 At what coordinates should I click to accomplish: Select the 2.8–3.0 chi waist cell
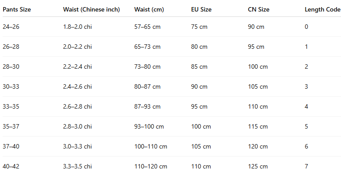pyautogui.click(x=77, y=126)
